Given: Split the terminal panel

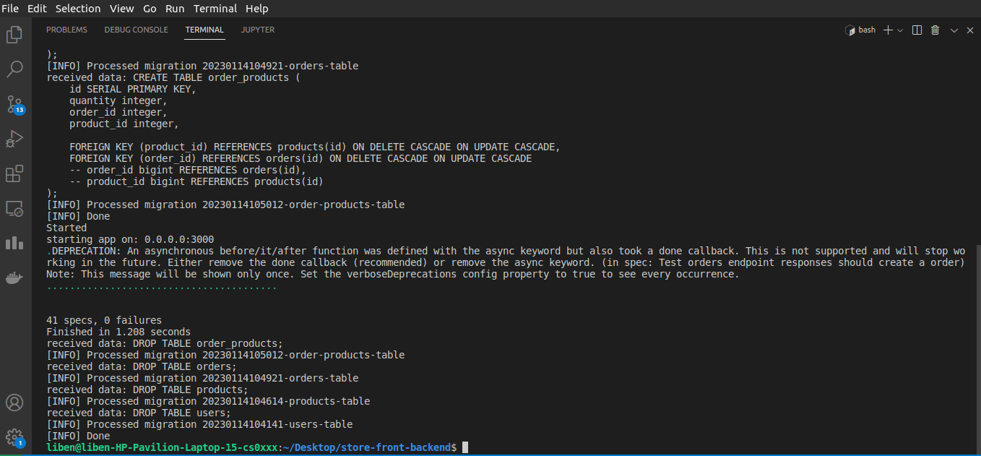Looking at the screenshot, I should (917, 30).
